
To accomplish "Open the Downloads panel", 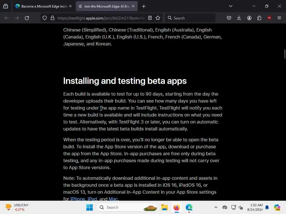I will point(239,18).
